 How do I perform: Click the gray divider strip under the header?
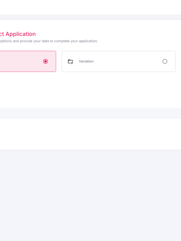91,17
